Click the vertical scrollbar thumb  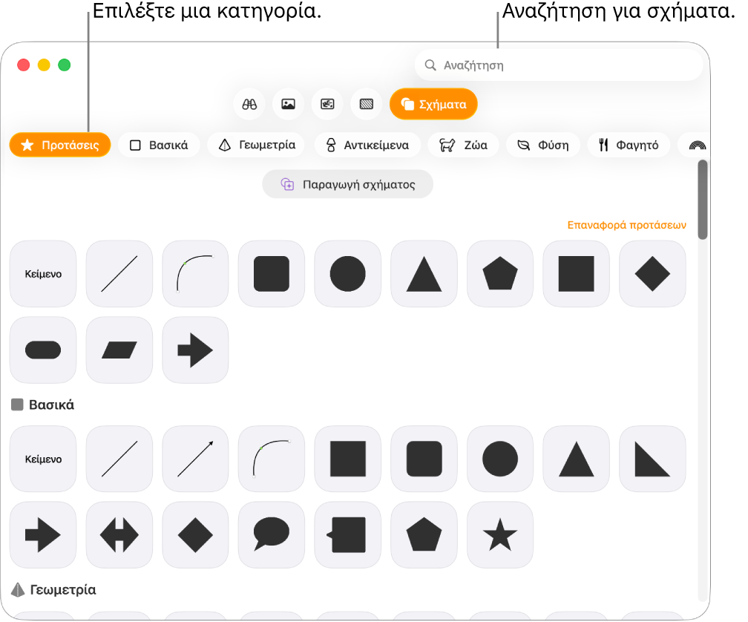tap(702, 200)
